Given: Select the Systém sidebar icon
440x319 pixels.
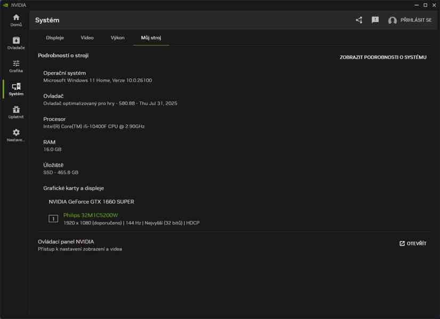Looking at the screenshot, I should coord(16,89).
